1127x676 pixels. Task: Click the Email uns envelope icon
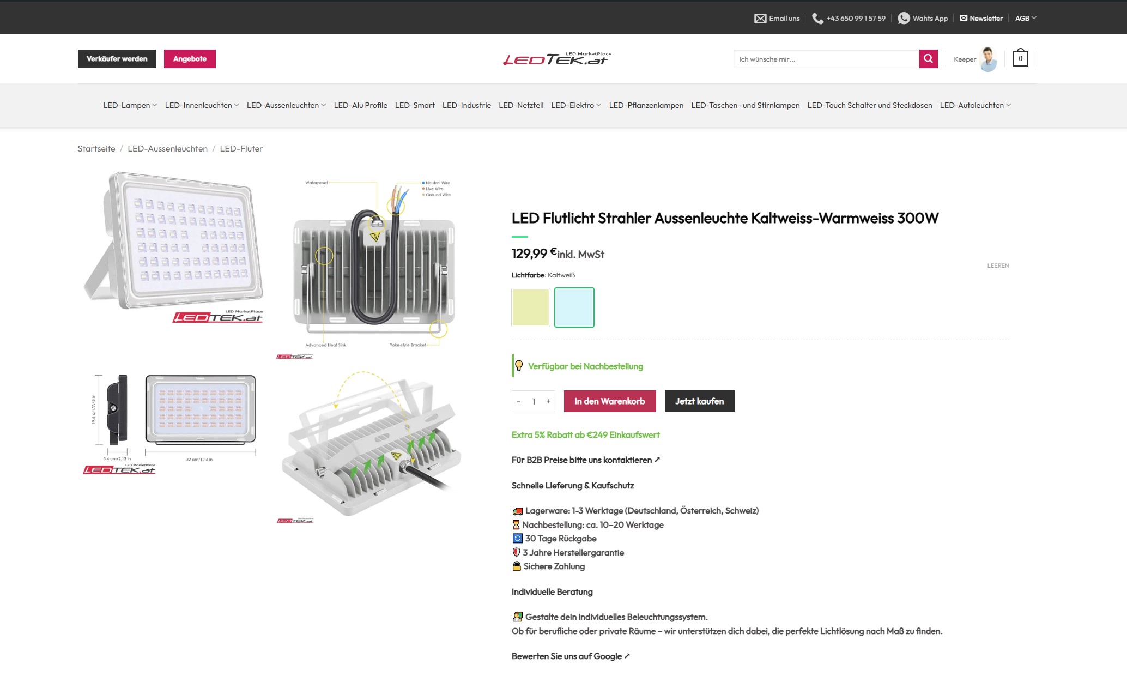coord(760,19)
